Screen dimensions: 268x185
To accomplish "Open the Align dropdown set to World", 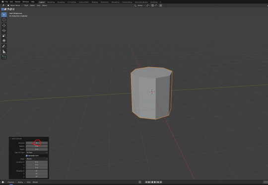I will (x=37, y=159).
